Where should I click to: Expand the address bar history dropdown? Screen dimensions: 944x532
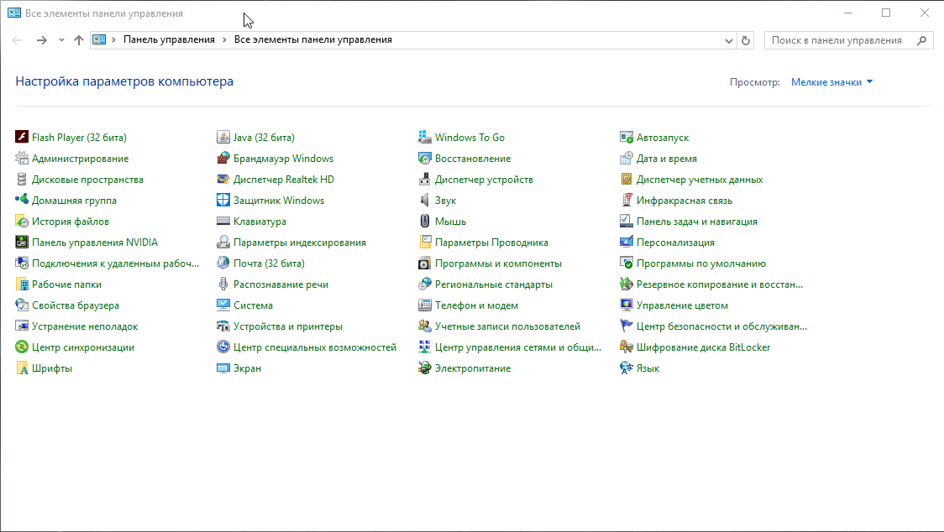[x=728, y=40]
